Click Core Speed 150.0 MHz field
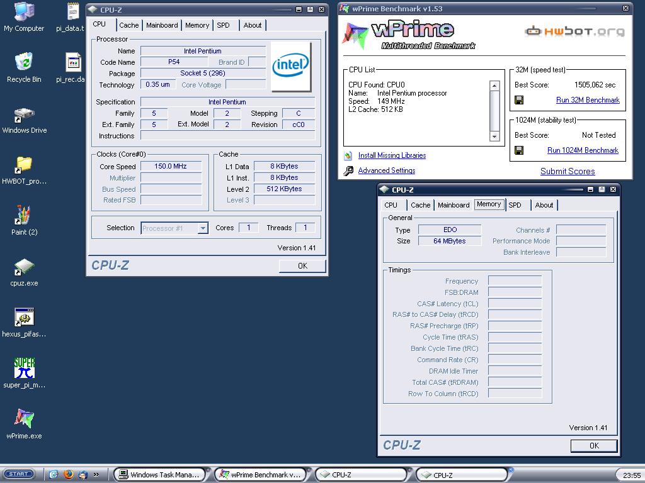Viewport: 645px width, 483px height. pyautogui.click(x=171, y=166)
